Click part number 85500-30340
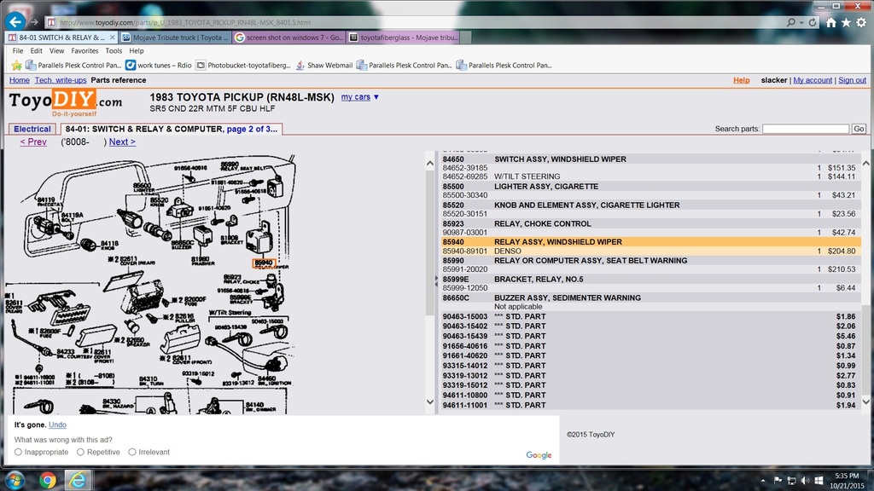The image size is (874, 491). click(x=465, y=195)
